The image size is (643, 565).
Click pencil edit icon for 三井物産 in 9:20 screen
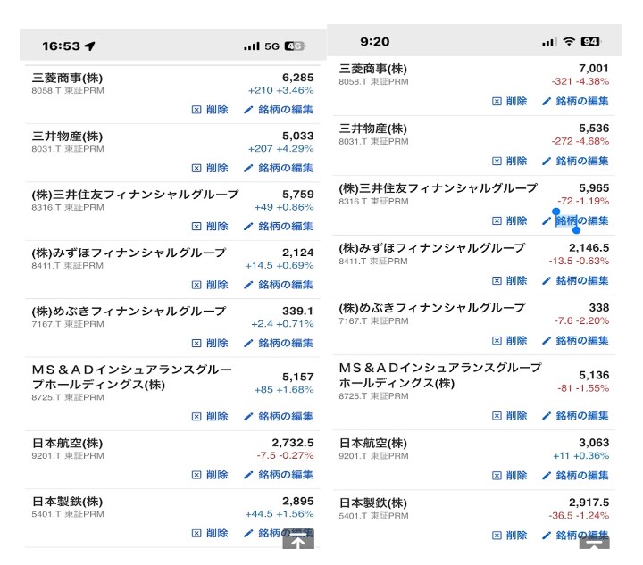[x=547, y=161]
